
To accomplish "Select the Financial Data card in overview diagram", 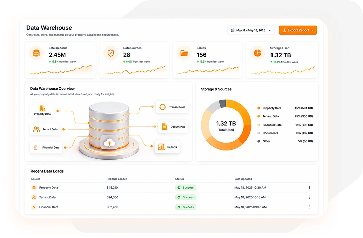I will (x=46, y=147).
